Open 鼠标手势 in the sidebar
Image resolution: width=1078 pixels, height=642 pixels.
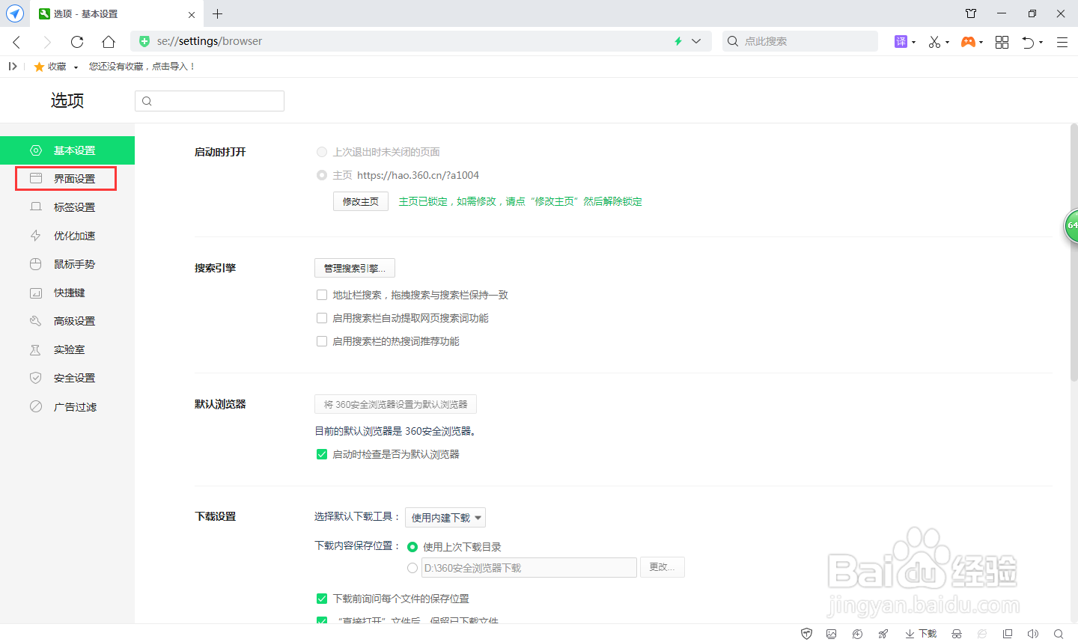(x=67, y=264)
